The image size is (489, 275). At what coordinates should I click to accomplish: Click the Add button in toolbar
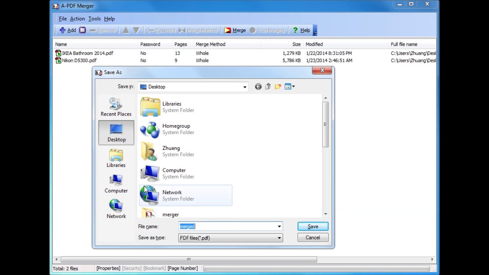[68, 30]
